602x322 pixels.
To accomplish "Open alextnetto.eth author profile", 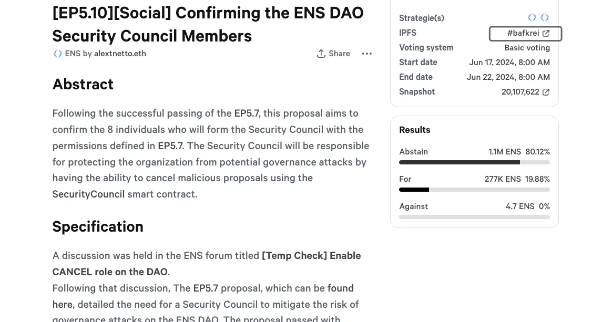I will tap(120, 54).
